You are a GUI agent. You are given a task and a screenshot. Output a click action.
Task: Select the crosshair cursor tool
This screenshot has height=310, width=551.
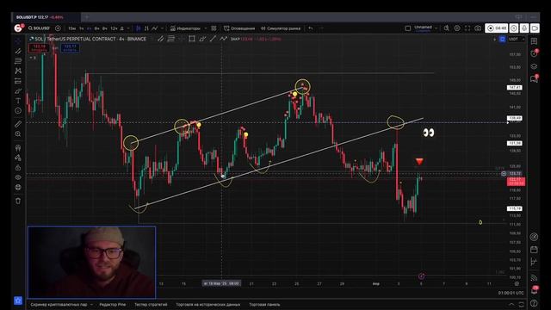click(18, 41)
